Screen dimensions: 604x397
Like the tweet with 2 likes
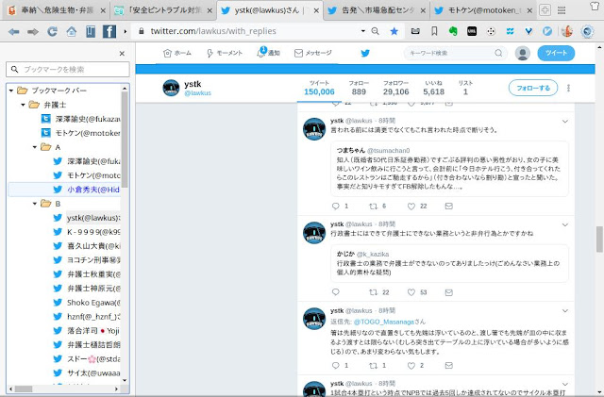411,366
